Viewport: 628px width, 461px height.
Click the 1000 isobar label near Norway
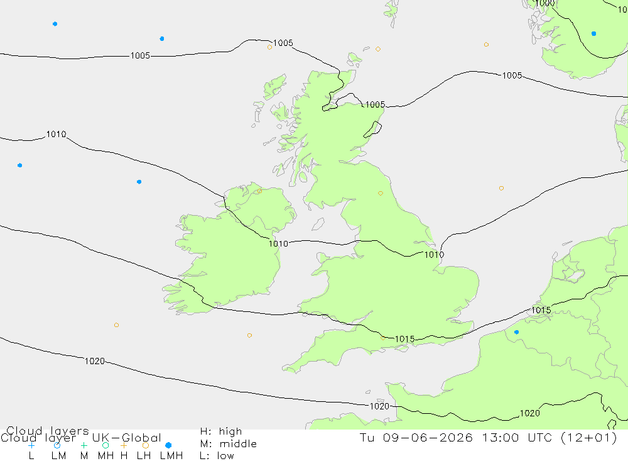[x=545, y=3]
